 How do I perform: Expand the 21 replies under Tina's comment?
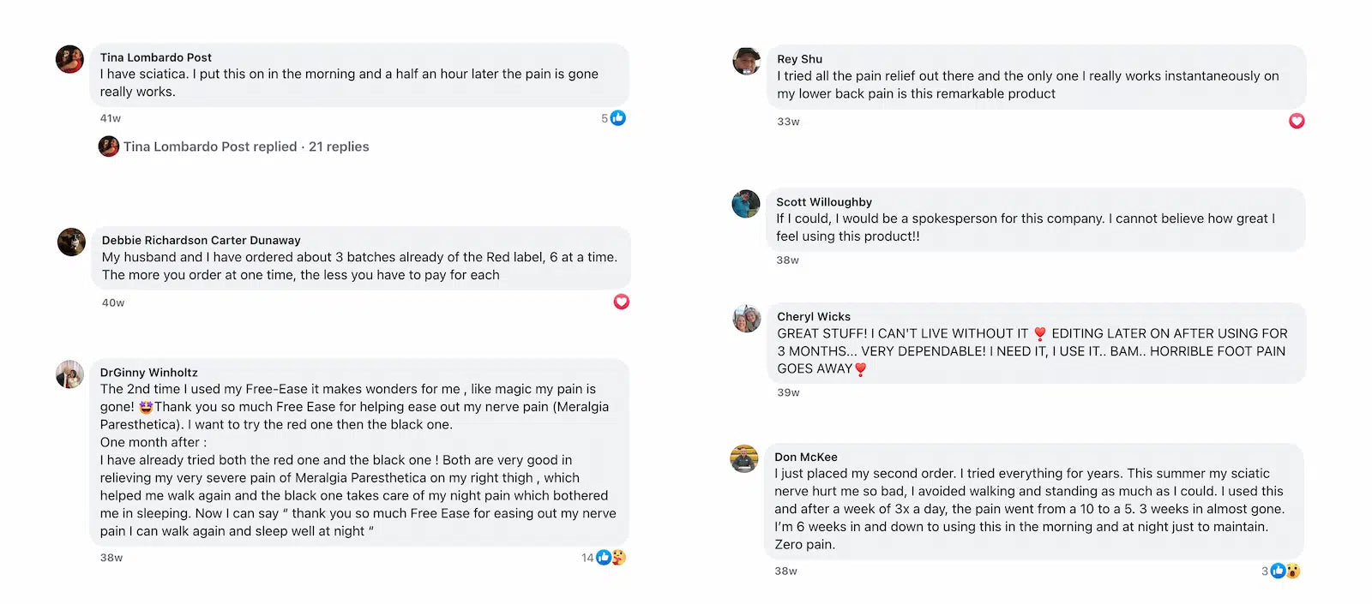click(x=339, y=147)
